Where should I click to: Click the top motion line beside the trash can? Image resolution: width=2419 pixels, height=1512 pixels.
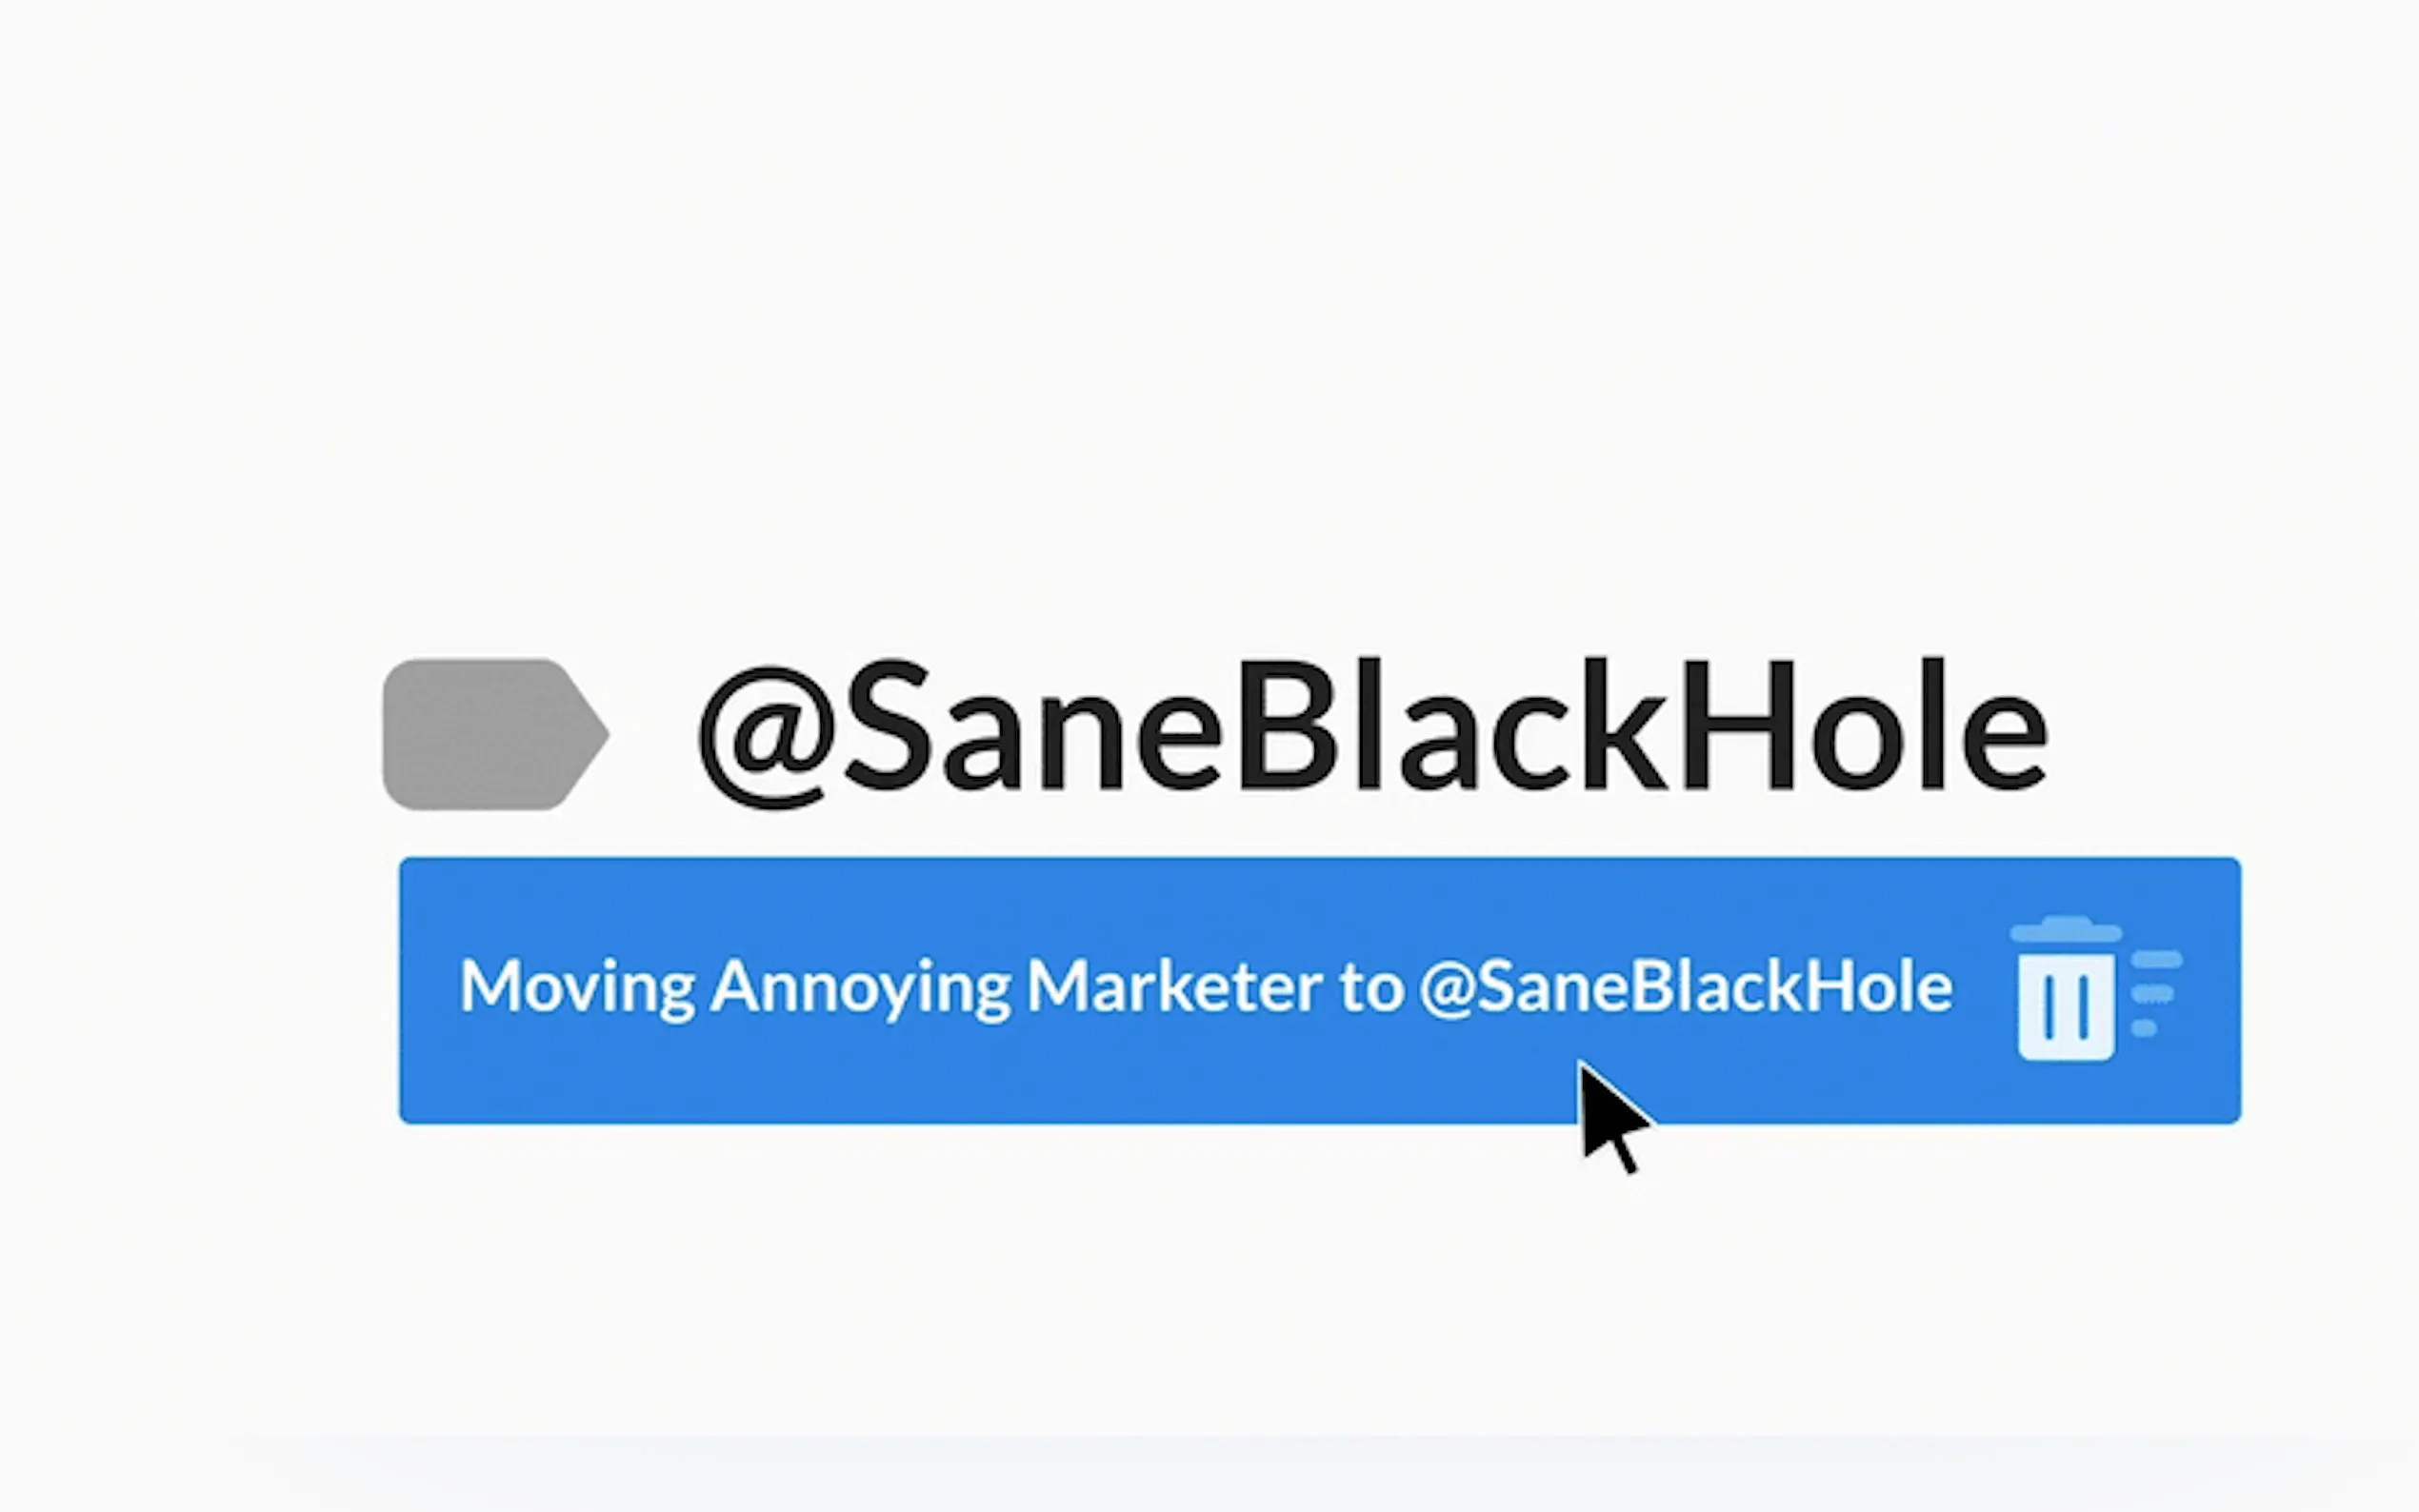coord(2157,960)
